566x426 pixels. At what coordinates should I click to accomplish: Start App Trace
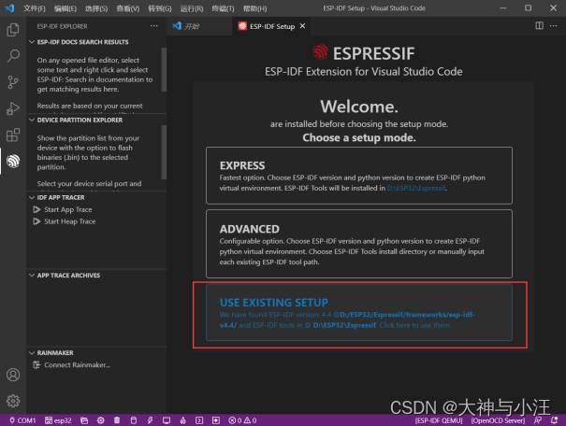(x=68, y=209)
